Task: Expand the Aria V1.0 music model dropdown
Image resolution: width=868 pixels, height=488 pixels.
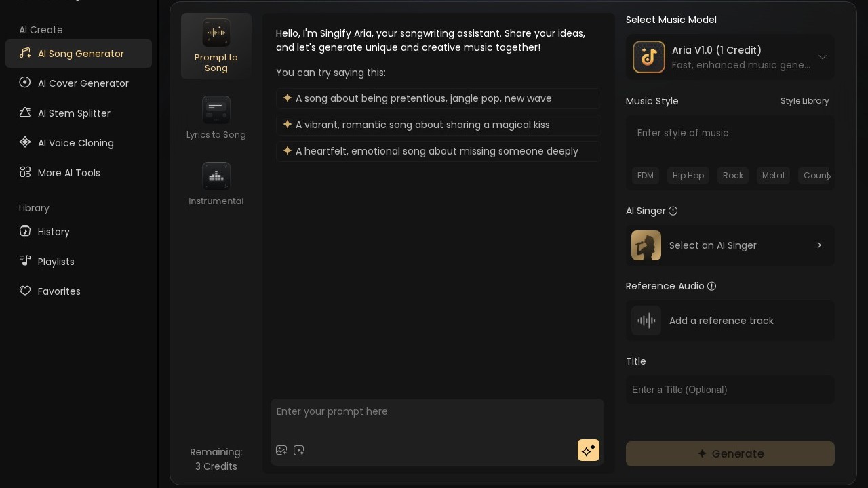Action: click(x=823, y=57)
